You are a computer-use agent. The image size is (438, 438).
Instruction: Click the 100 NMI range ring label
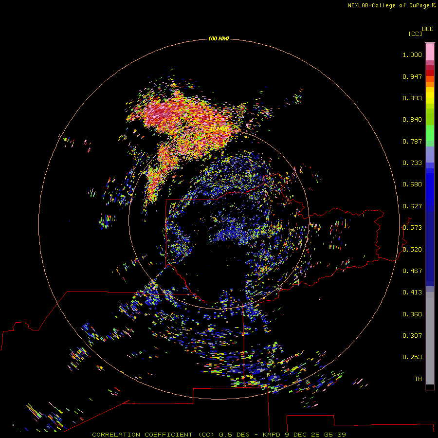point(219,38)
